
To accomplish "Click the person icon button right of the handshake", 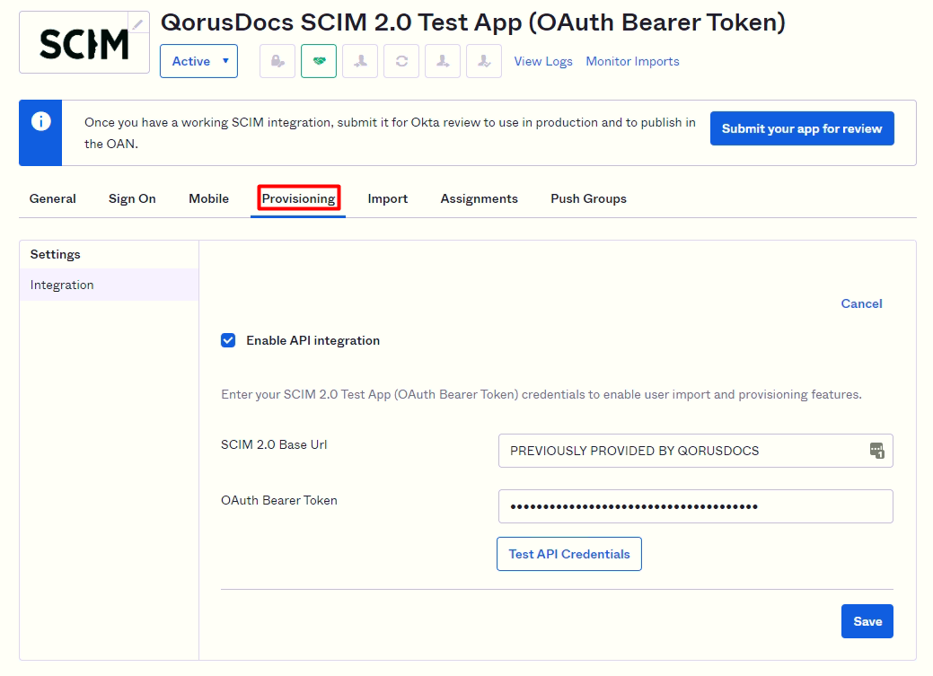I will (360, 61).
